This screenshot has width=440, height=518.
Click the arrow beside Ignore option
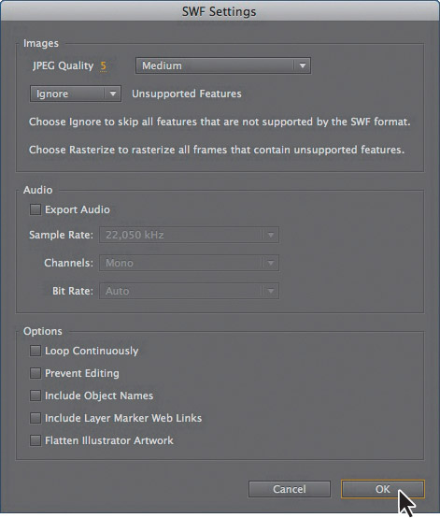pos(112,94)
